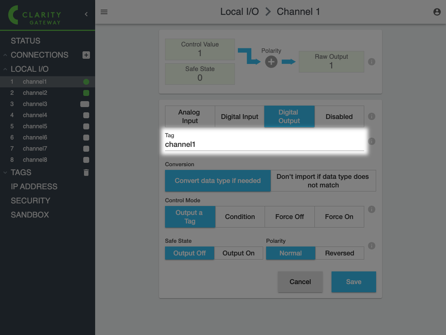The width and height of the screenshot is (446, 335).
Task: Collapse the CONNECTIONS section chevron
Action: click(5, 55)
